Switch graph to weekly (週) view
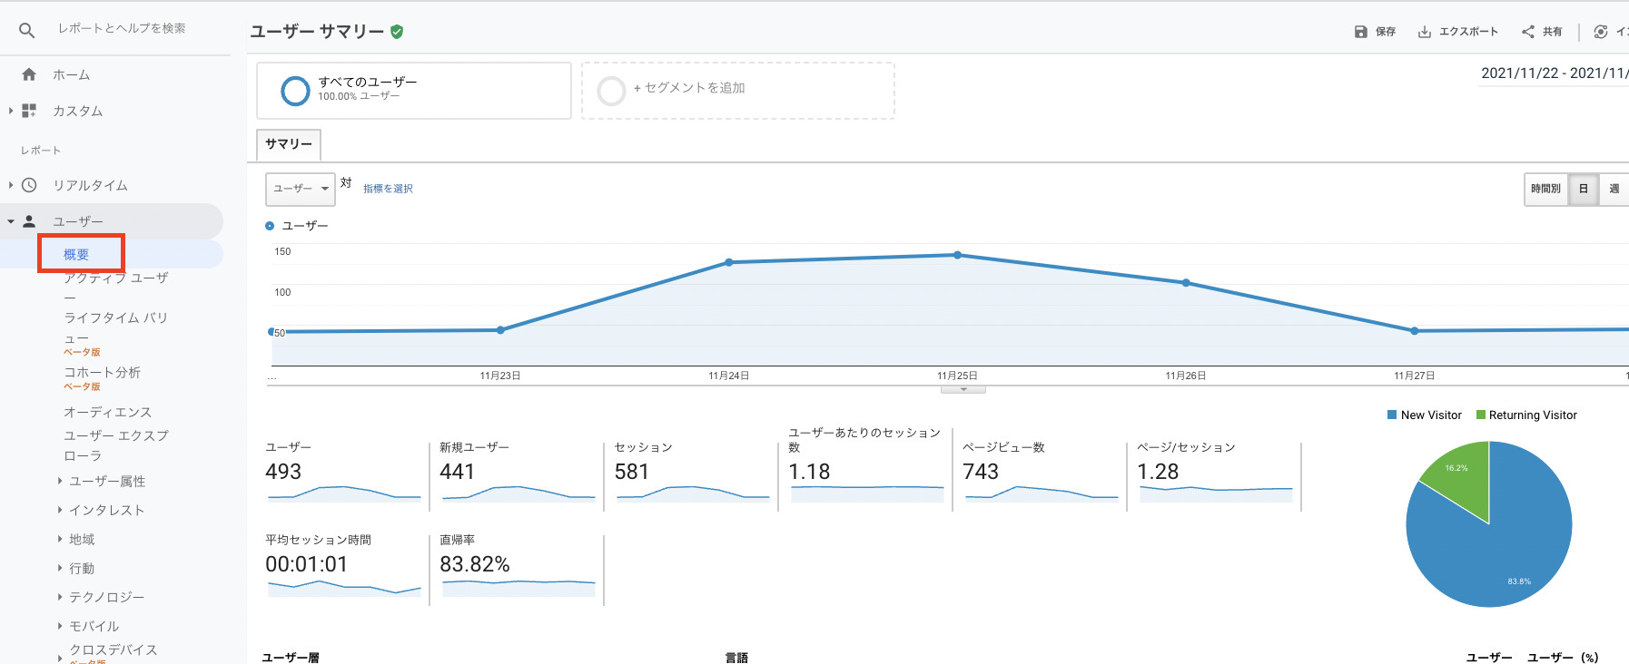This screenshot has width=1629, height=664. pos(1614,189)
